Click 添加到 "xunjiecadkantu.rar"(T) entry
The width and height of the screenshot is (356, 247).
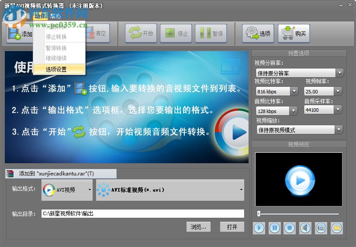point(61,174)
